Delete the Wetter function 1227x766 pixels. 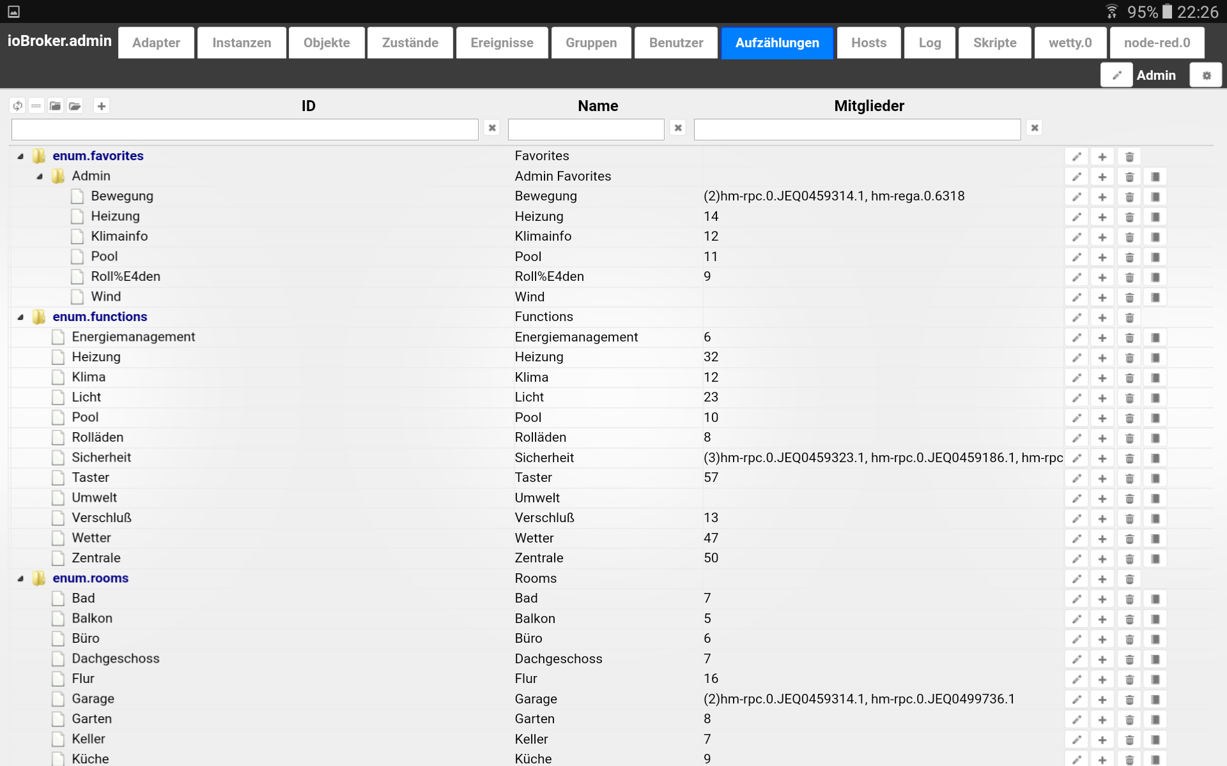(1129, 539)
